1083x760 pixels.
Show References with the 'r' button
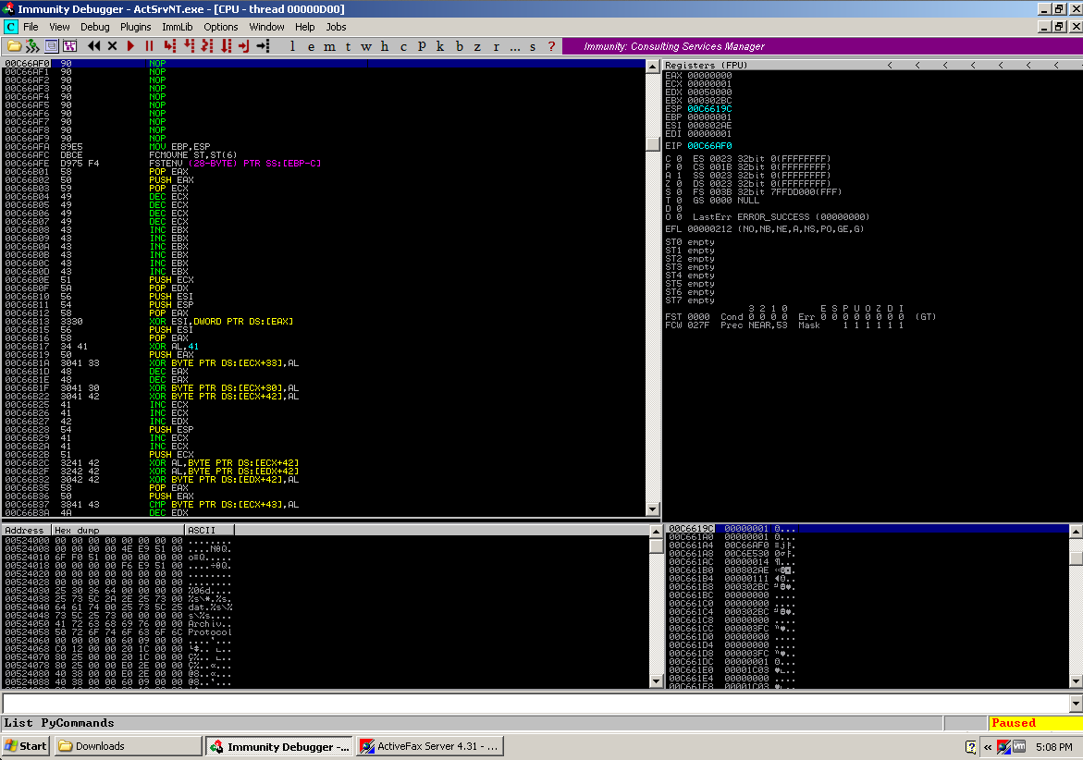[x=496, y=46]
